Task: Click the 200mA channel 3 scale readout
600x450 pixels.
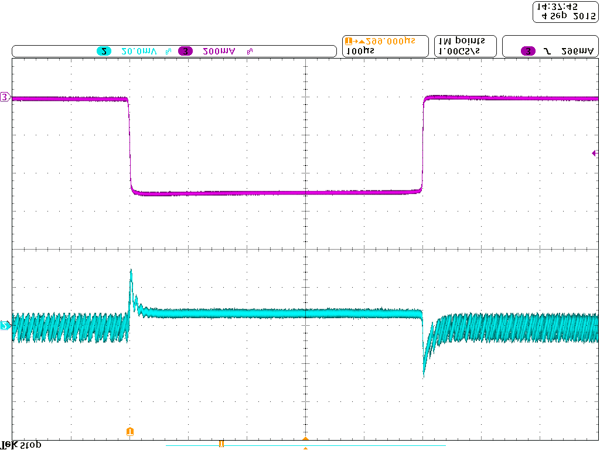Action: point(219,52)
